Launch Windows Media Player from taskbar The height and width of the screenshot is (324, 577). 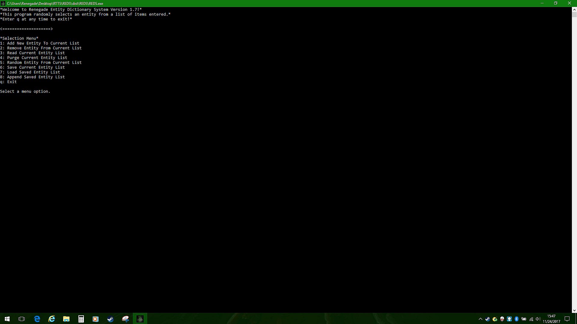tap(96, 319)
